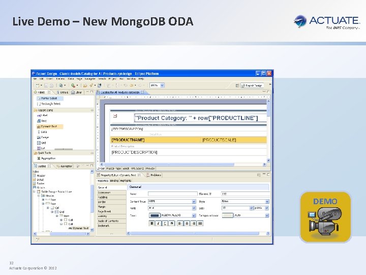
Task: Switch to the Report Design perspective
Action: (x=252, y=86)
